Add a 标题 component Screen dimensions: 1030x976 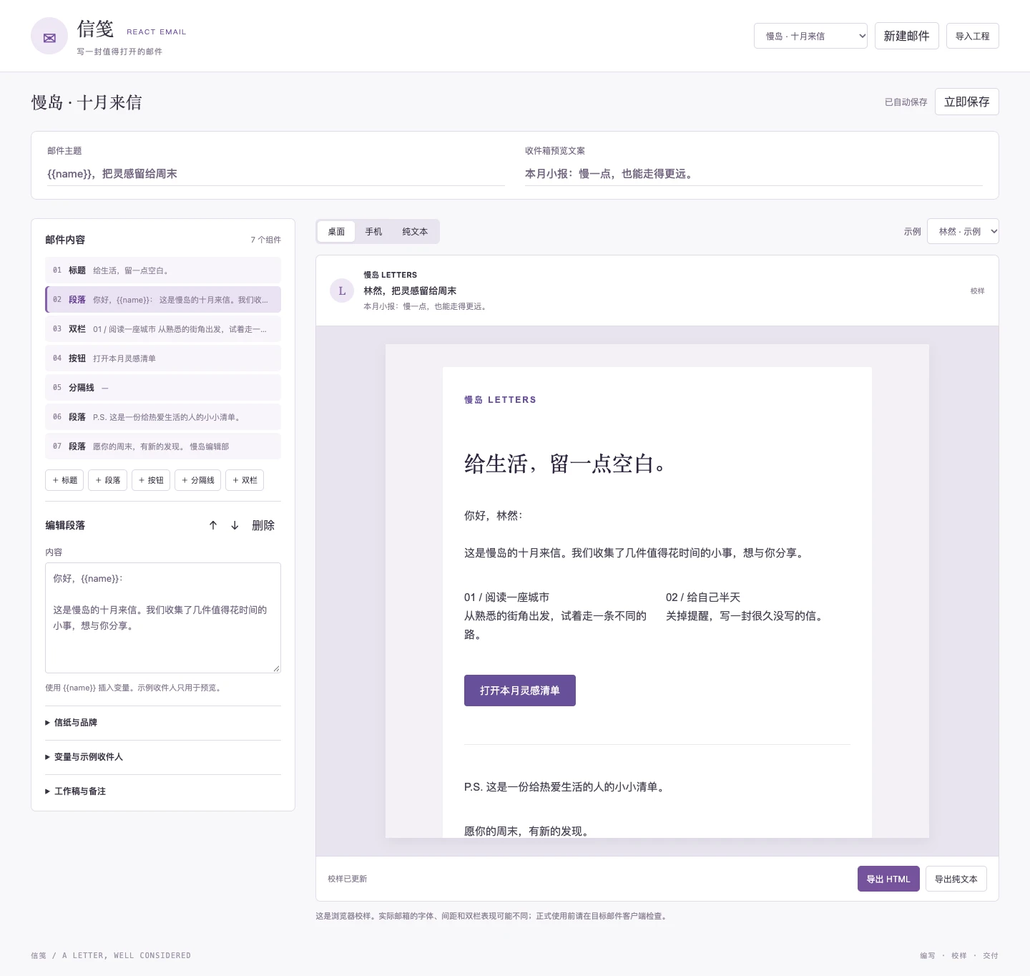[x=64, y=480]
